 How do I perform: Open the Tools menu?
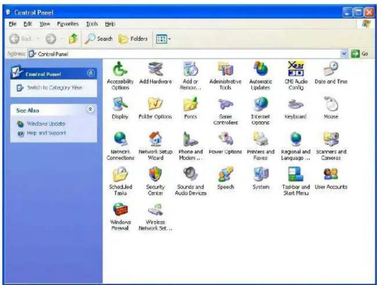tap(92, 24)
